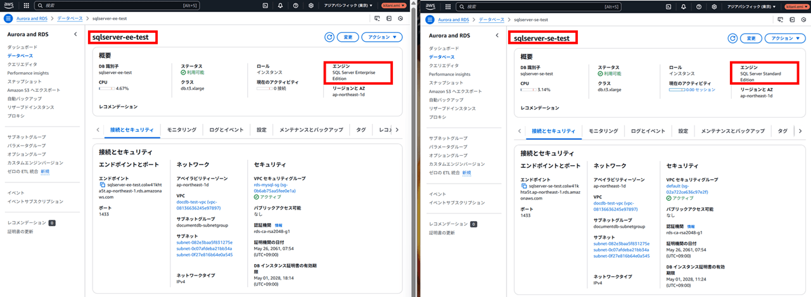Open the docdb-test-vpc link in the ee-test window
This screenshot has width=811, height=297.
pyautogui.click(x=198, y=205)
